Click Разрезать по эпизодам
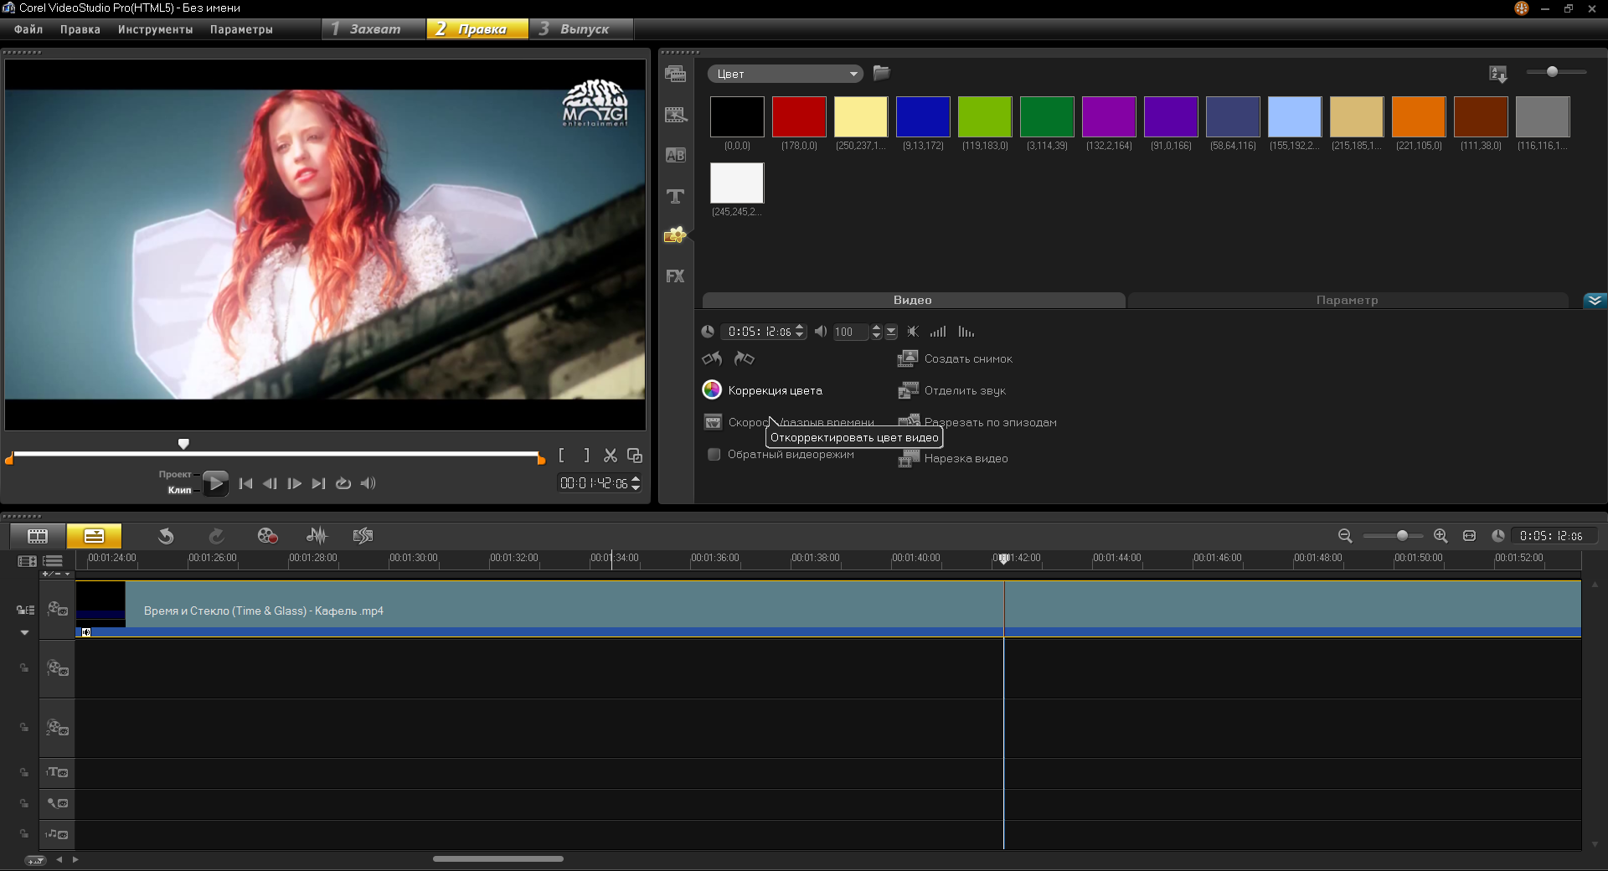This screenshot has width=1608, height=871. pos(977,422)
